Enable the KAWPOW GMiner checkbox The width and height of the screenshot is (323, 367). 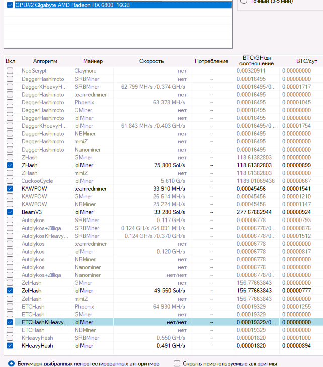coord(10,196)
